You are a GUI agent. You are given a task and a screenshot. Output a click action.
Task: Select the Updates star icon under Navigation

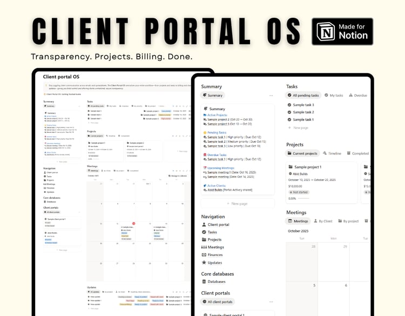click(x=204, y=263)
